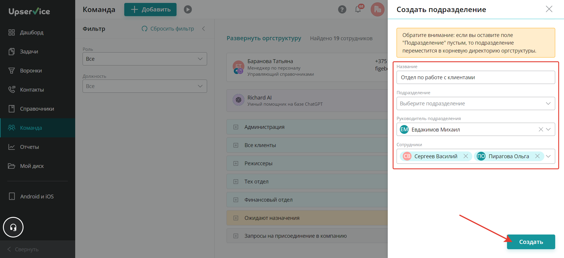Click the Название input field
564x258 pixels.
[476, 77]
